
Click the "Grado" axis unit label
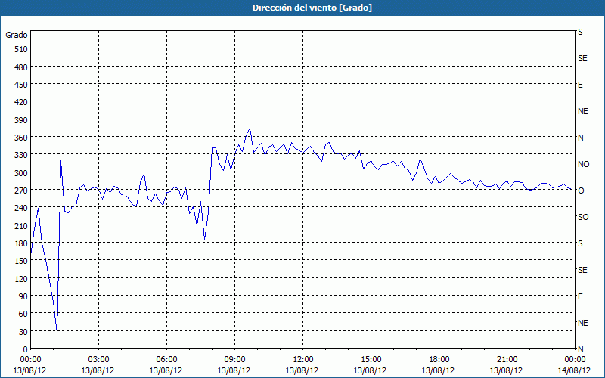(17, 35)
